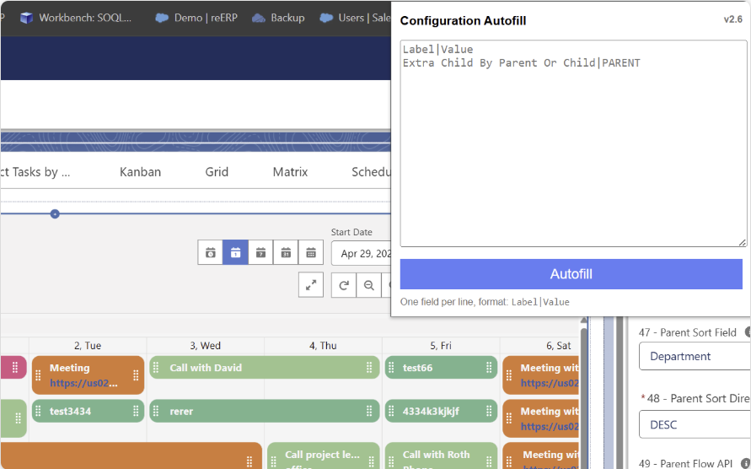Click the '6, Sat' day header
This screenshot has width=751, height=469.
tap(559, 345)
